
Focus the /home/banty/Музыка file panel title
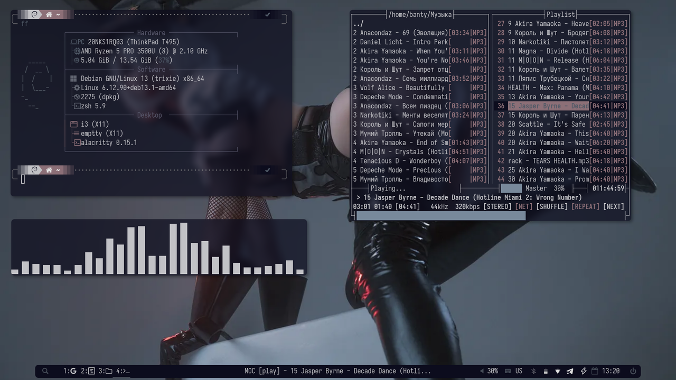420,14
